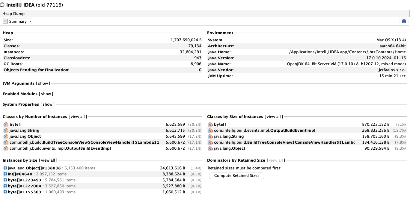Click the size value 870,223,152 B
Screen dimensions: 410x217
point(376,125)
